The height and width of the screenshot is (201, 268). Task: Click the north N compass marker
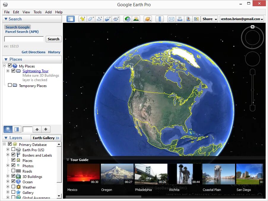[253, 27]
